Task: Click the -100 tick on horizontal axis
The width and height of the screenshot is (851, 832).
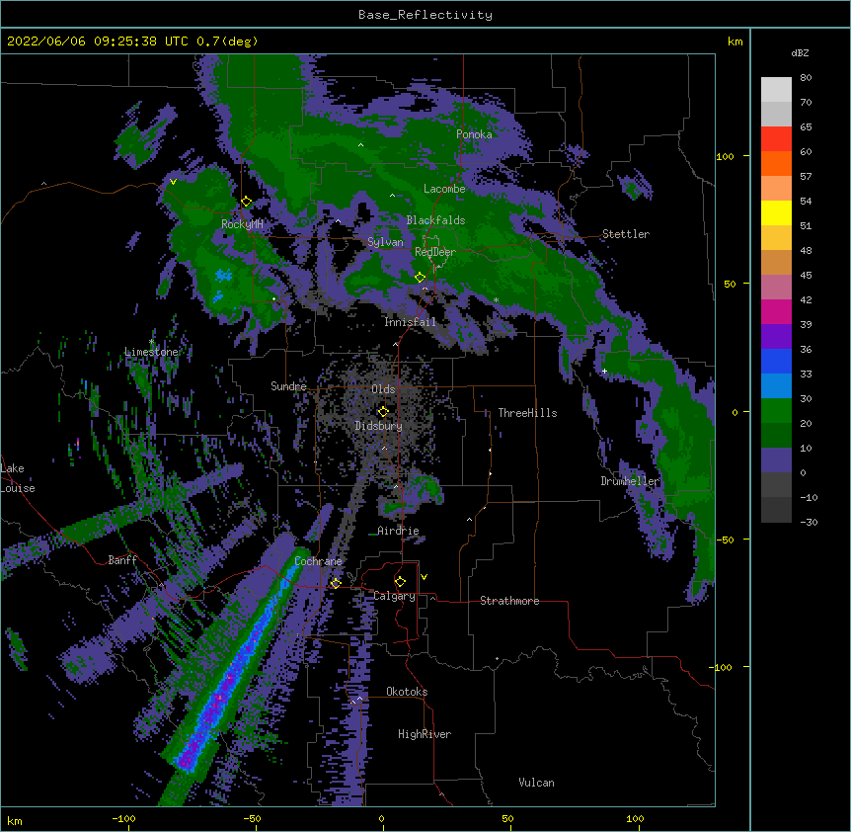Action: pyautogui.click(x=124, y=818)
